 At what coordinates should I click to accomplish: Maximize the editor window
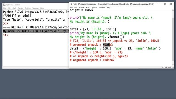(x=165, y=4)
